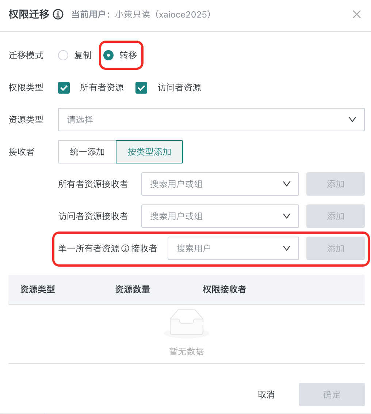Select the 转移 migration mode radio button
371x414 pixels.
coord(108,55)
